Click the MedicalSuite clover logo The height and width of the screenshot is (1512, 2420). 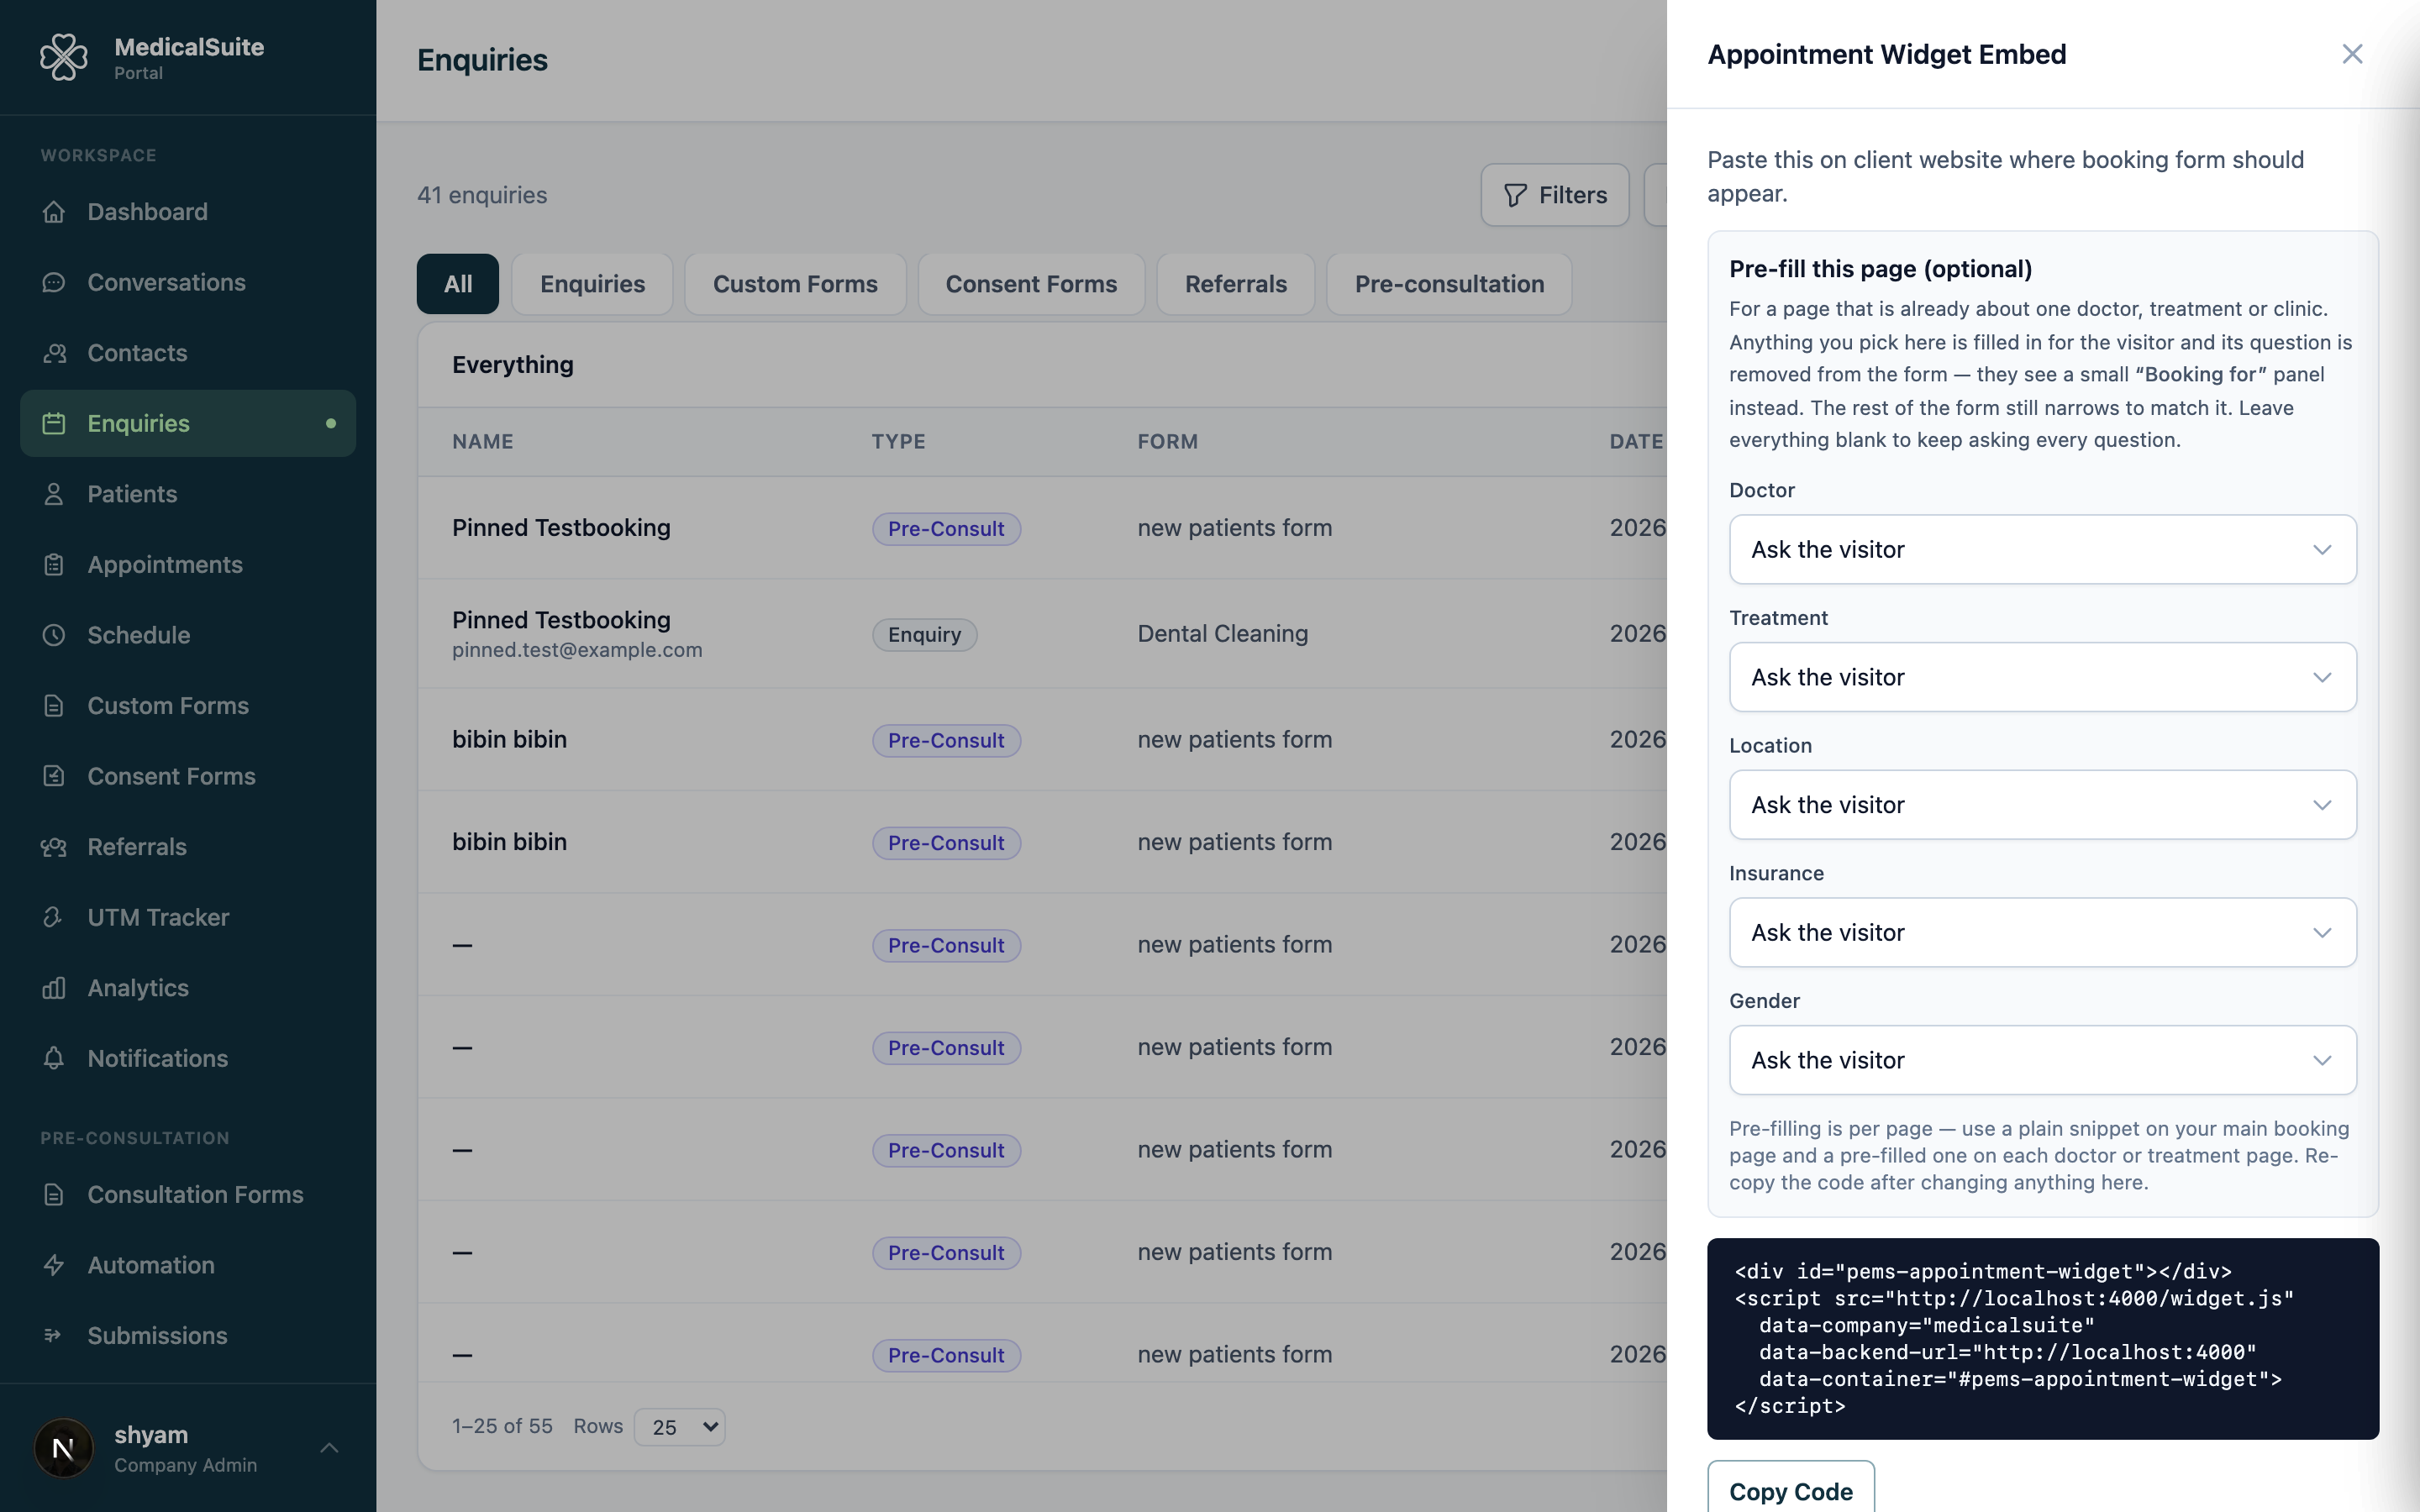64,57
